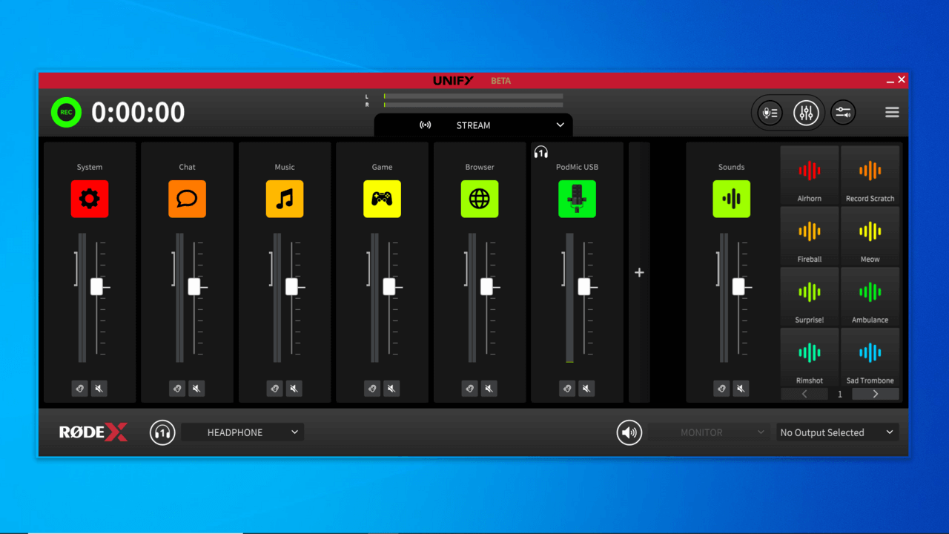
Task: Toggle listen ear button on PodMic USB
Action: coord(567,388)
